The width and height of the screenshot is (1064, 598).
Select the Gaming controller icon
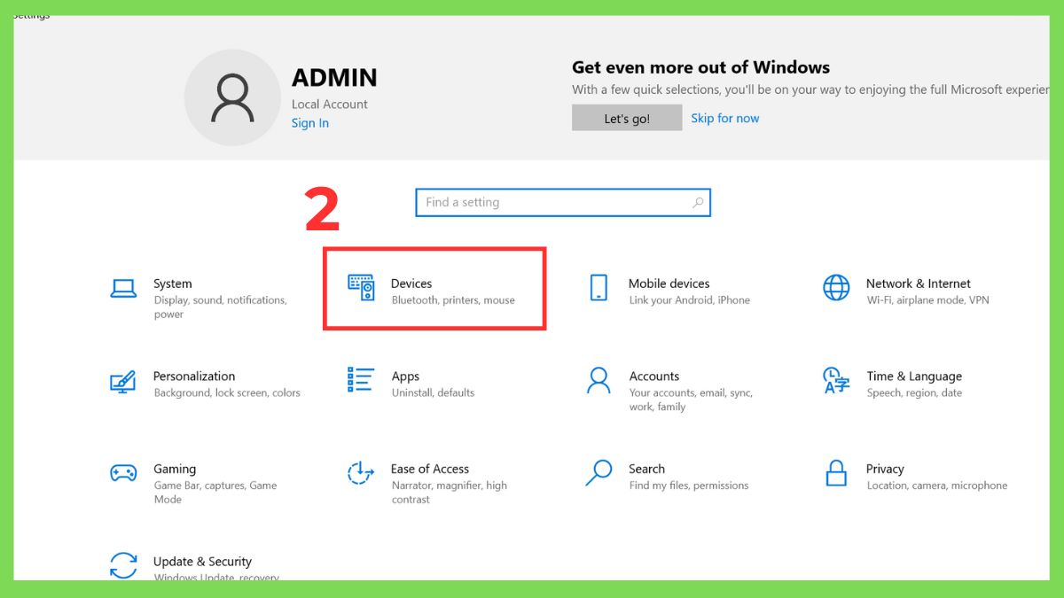click(123, 472)
